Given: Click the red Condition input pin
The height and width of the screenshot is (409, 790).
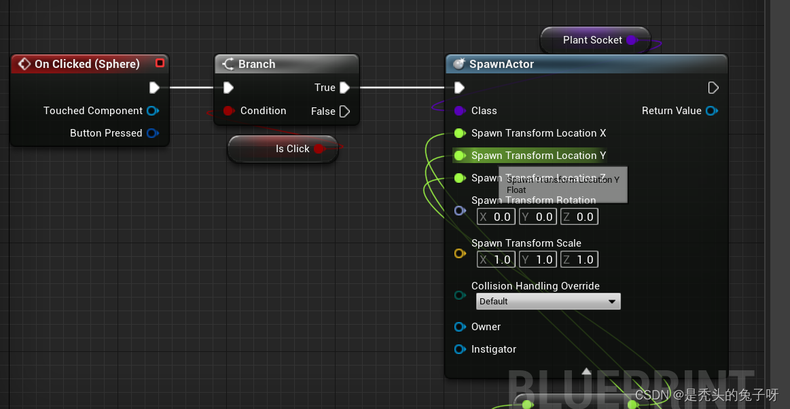Looking at the screenshot, I should pyautogui.click(x=228, y=111).
